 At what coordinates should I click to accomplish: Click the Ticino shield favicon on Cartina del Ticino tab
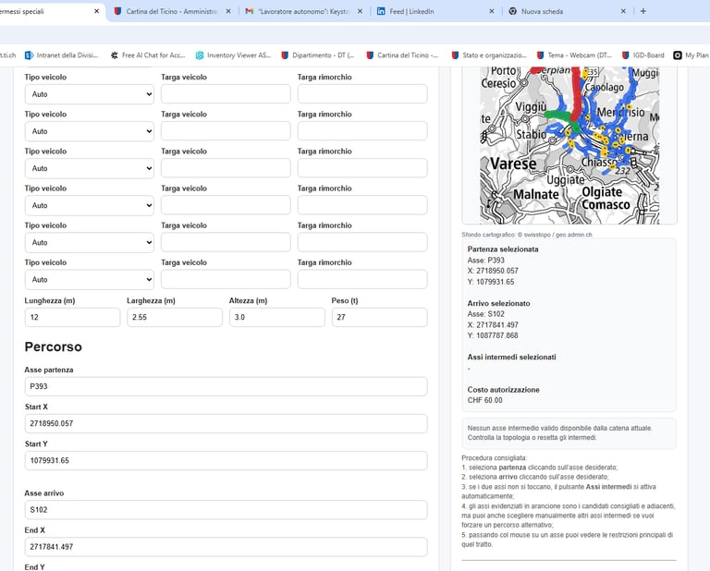coord(117,11)
